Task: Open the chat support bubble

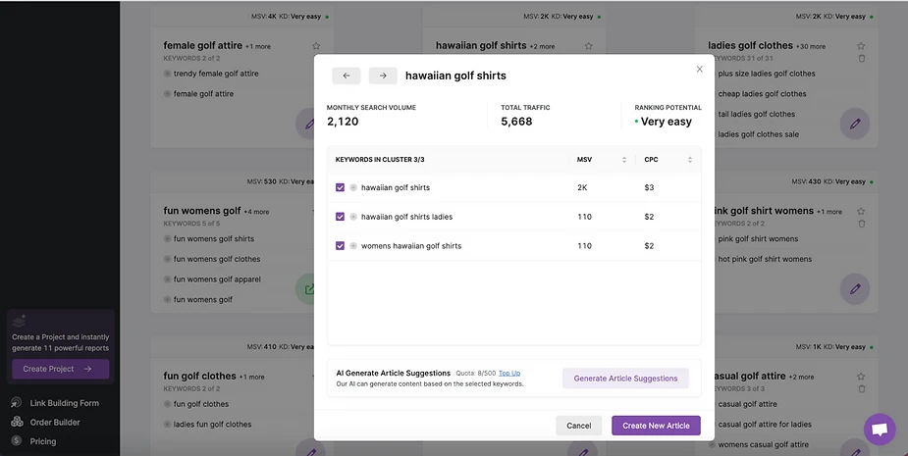Action: [879, 430]
